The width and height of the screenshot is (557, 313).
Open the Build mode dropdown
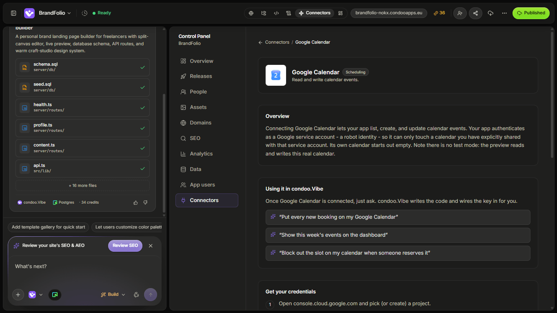113,295
